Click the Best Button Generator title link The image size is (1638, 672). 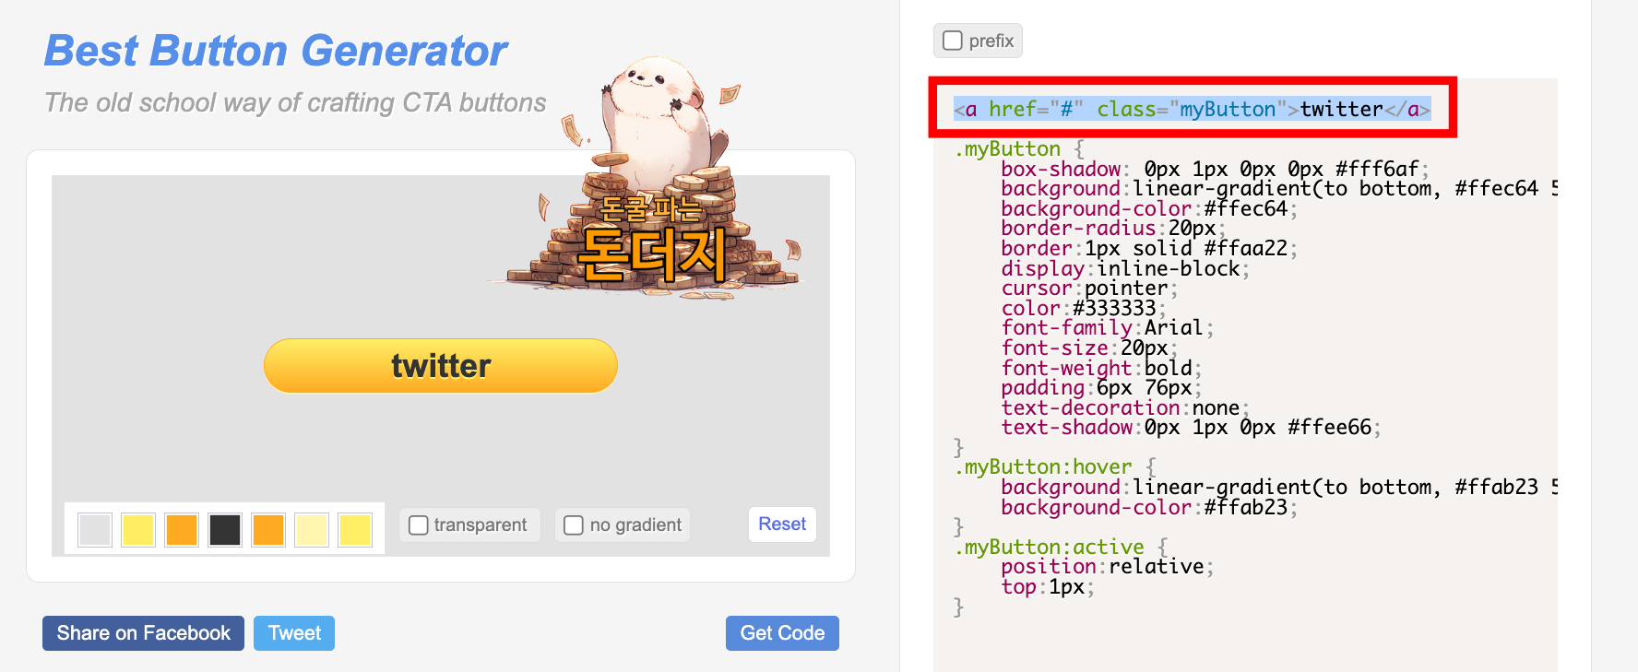pyautogui.click(x=276, y=51)
